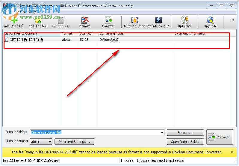Click the unsupported format warning message text

click(x=117, y=152)
